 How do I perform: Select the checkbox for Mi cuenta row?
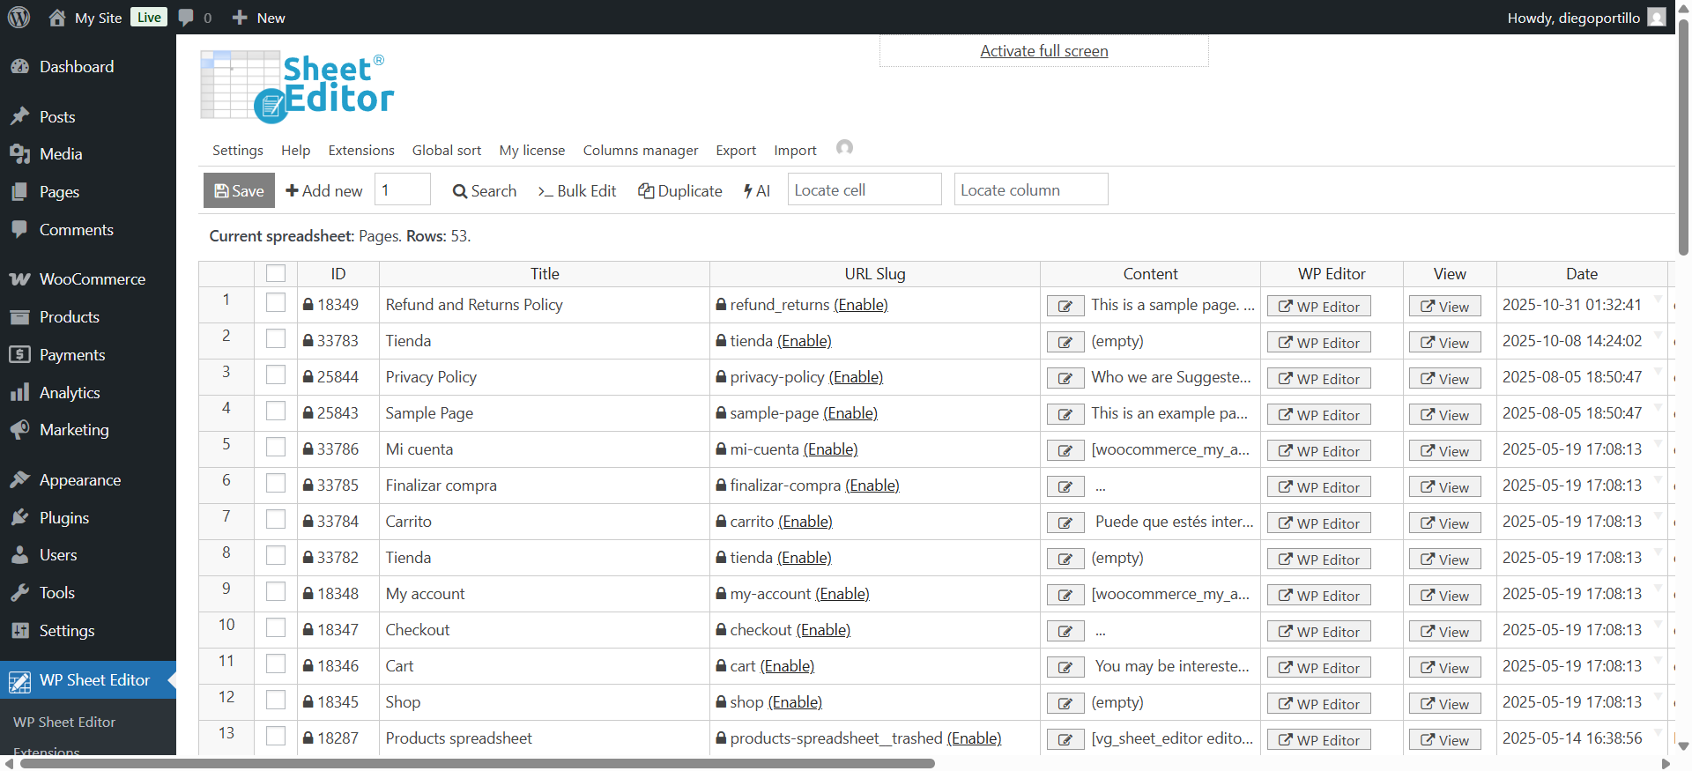pos(276,448)
